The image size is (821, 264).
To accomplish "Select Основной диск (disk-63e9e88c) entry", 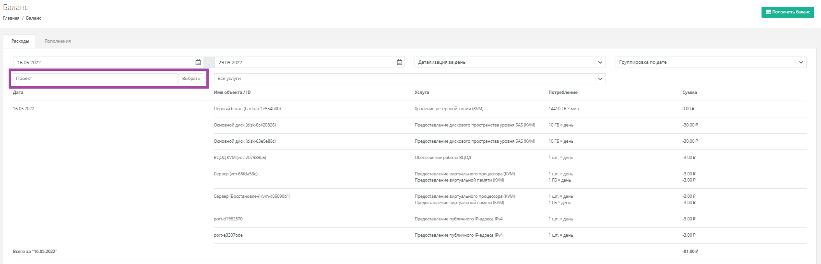I will (245, 141).
